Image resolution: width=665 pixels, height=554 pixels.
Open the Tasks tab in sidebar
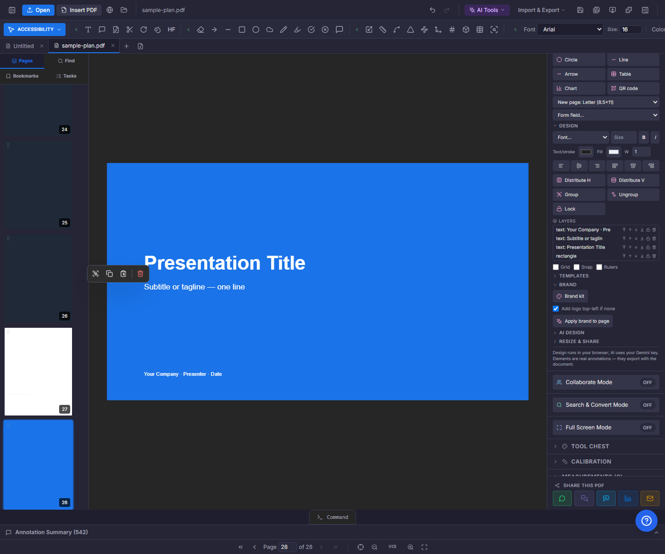pyautogui.click(x=66, y=76)
